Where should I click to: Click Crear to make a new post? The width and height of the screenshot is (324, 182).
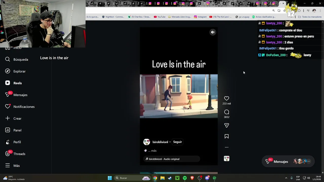click(x=13, y=118)
